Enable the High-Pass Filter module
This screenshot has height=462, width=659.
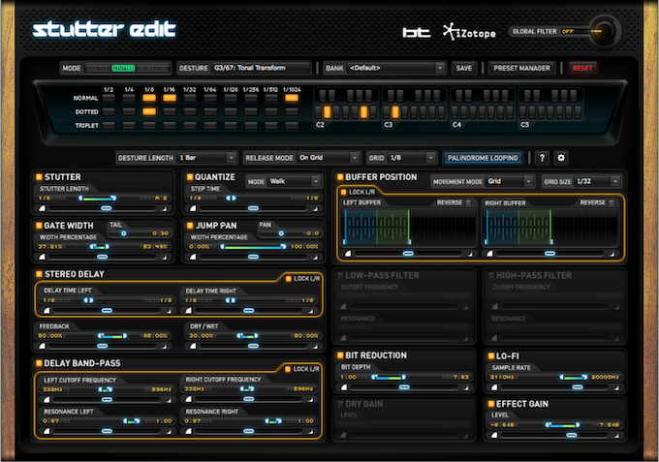point(491,275)
